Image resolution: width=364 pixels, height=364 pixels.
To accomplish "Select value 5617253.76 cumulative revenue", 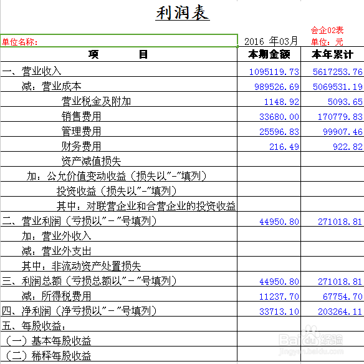I will 338,72.
